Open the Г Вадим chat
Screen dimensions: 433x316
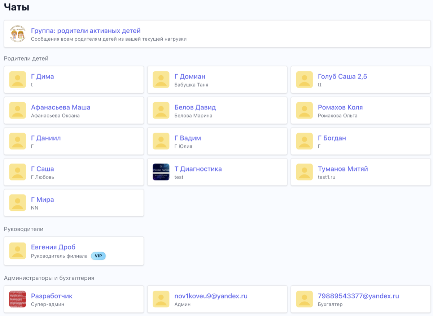pyautogui.click(x=188, y=138)
